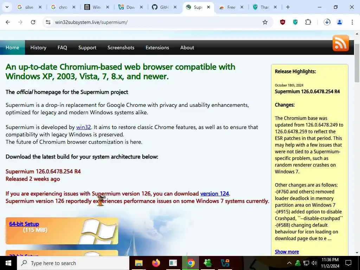Open the Support navigation item
This screenshot has height=270, width=360.
[x=87, y=47]
